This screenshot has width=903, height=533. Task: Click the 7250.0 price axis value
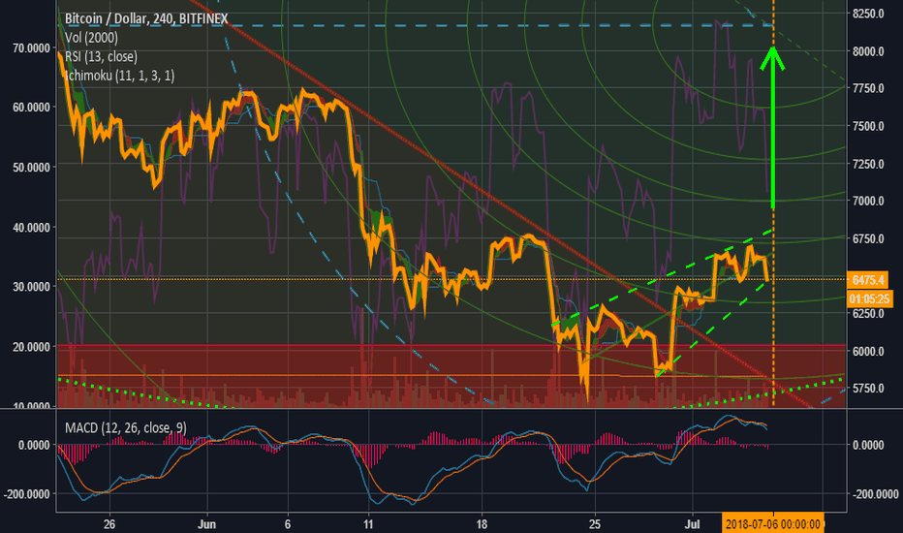pos(868,164)
